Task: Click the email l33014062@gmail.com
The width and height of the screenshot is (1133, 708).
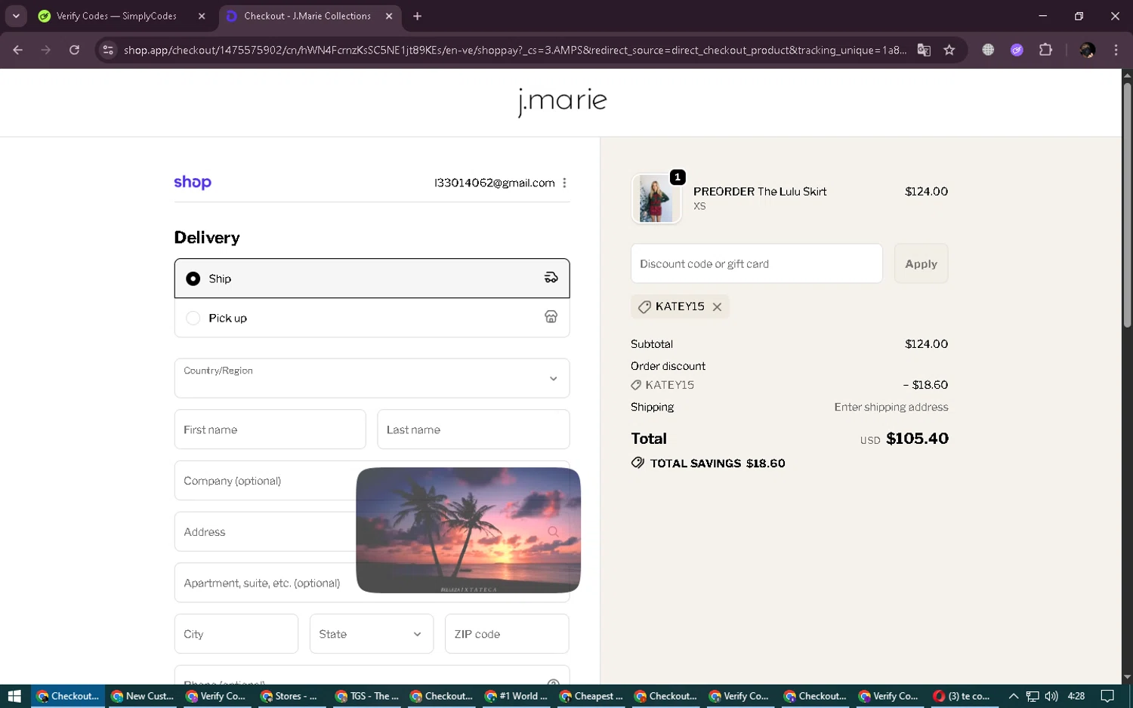Action: 494,183
